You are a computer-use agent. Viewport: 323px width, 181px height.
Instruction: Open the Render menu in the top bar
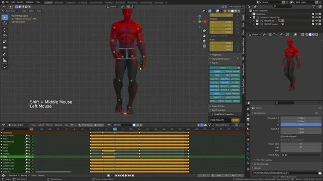pyautogui.click(x=20, y=2)
